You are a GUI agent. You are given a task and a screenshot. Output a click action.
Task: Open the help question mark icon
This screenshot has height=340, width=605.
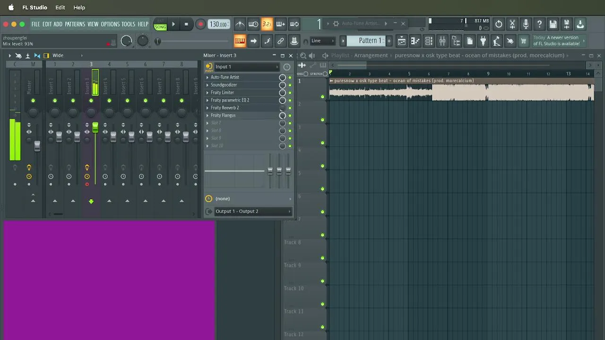[539, 24]
